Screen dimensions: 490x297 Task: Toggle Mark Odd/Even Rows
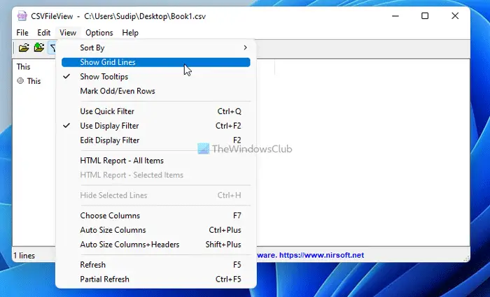click(x=156, y=91)
